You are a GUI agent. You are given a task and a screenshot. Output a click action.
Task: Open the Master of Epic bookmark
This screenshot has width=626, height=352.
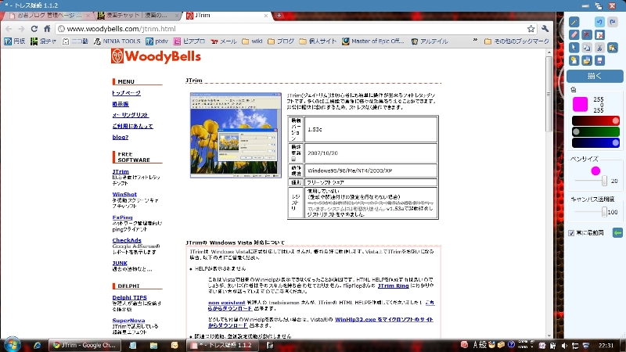pos(373,41)
